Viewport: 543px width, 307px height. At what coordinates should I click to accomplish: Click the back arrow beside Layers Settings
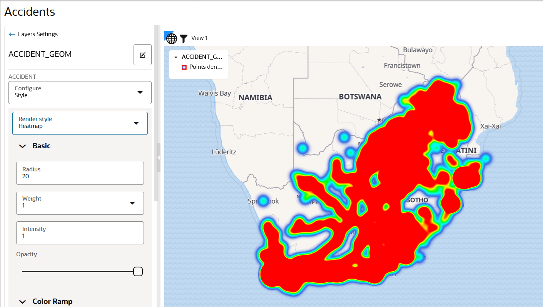point(12,34)
